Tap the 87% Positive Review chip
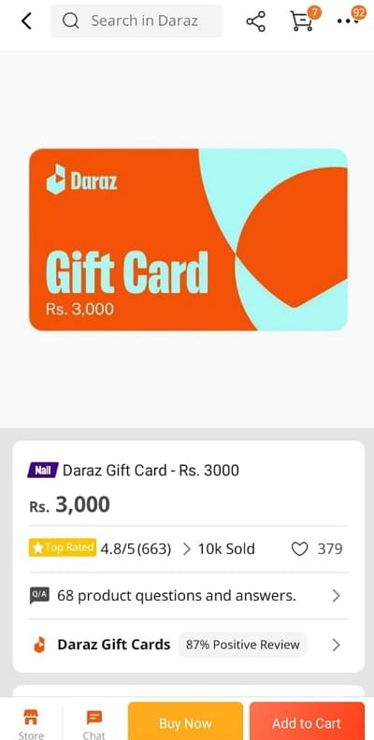Viewport: 374px width, 740px height. coord(242,645)
